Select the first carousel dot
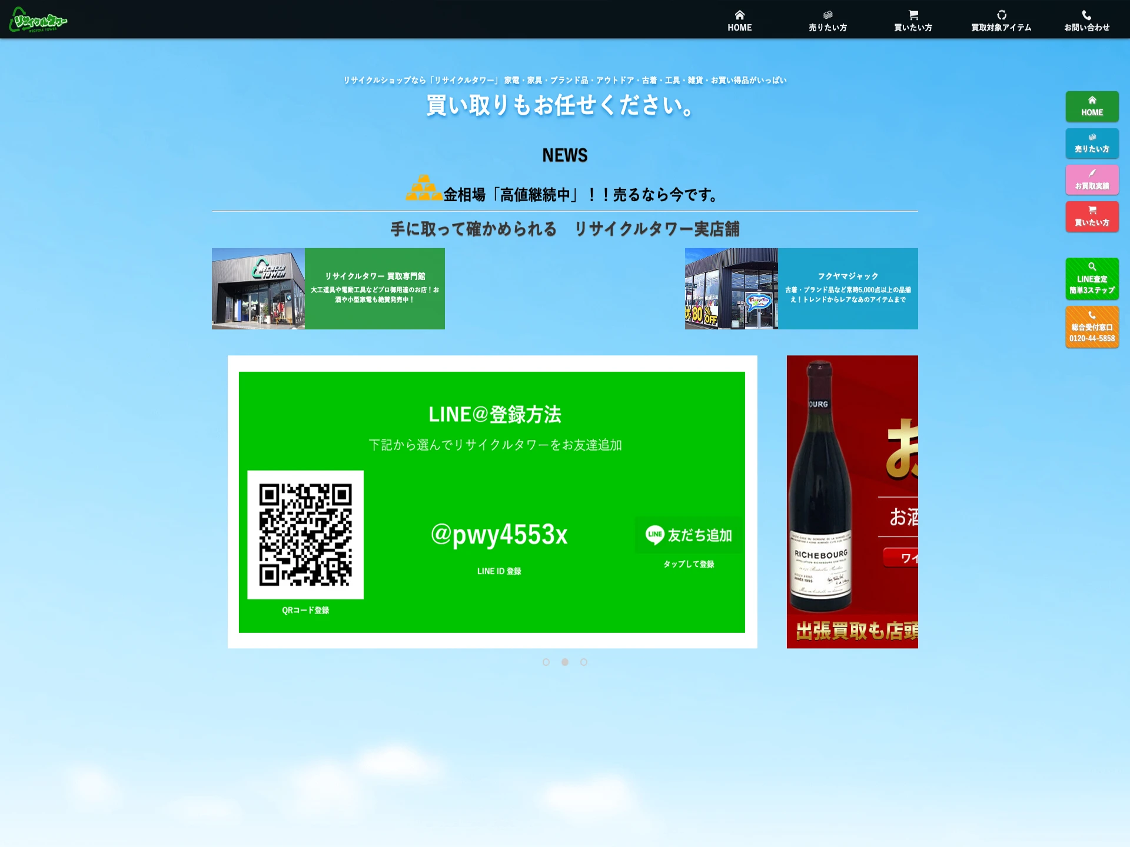The width and height of the screenshot is (1130, 847). (546, 662)
